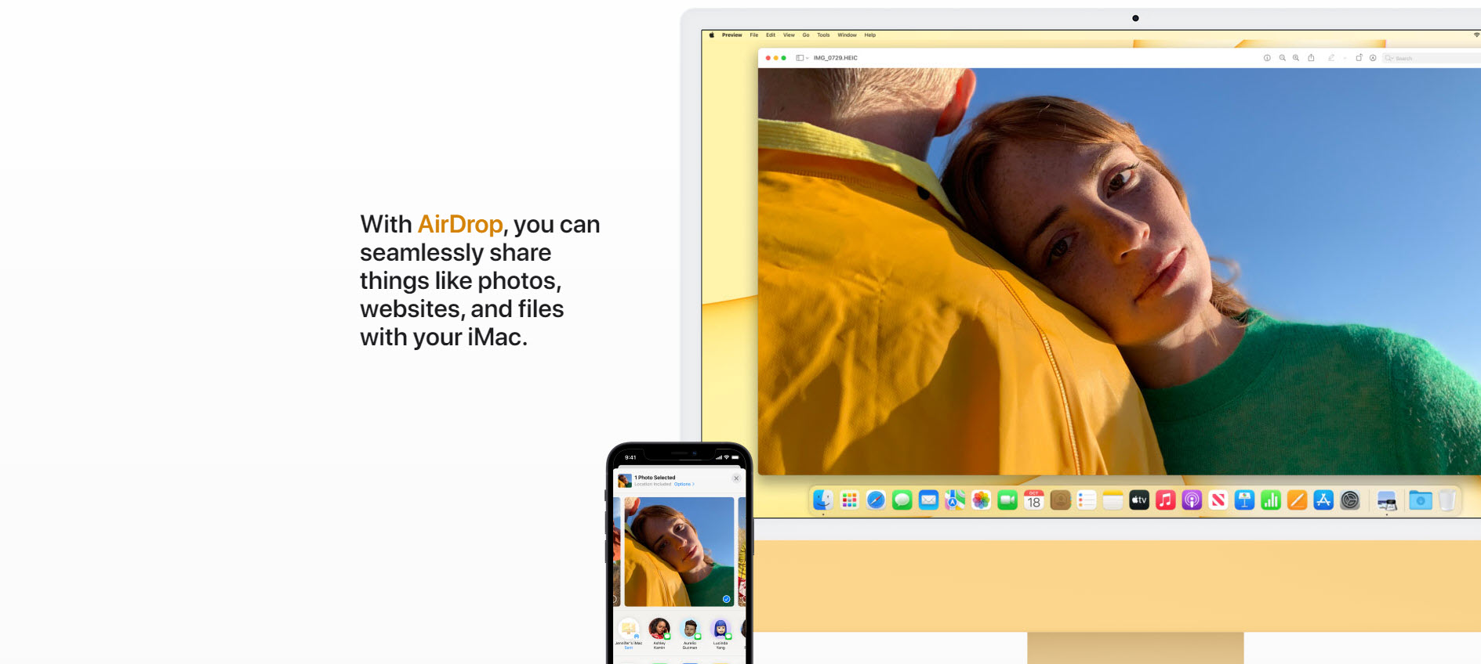Image resolution: width=1481 pixels, height=664 pixels.
Task: Open the Window menu
Action: pyautogui.click(x=847, y=35)
